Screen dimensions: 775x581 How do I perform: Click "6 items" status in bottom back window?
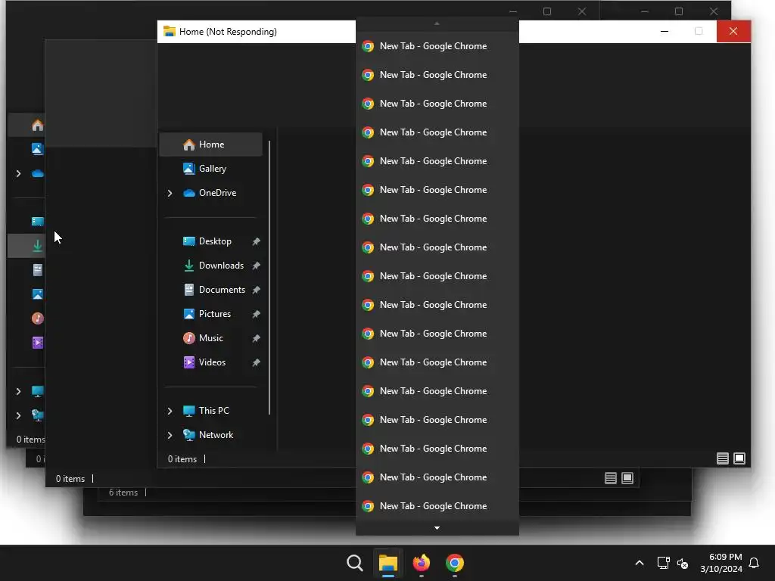(123, 492)
